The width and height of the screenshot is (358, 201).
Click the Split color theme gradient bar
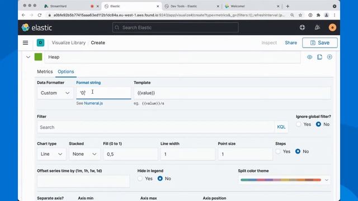[x=281, y=180]
